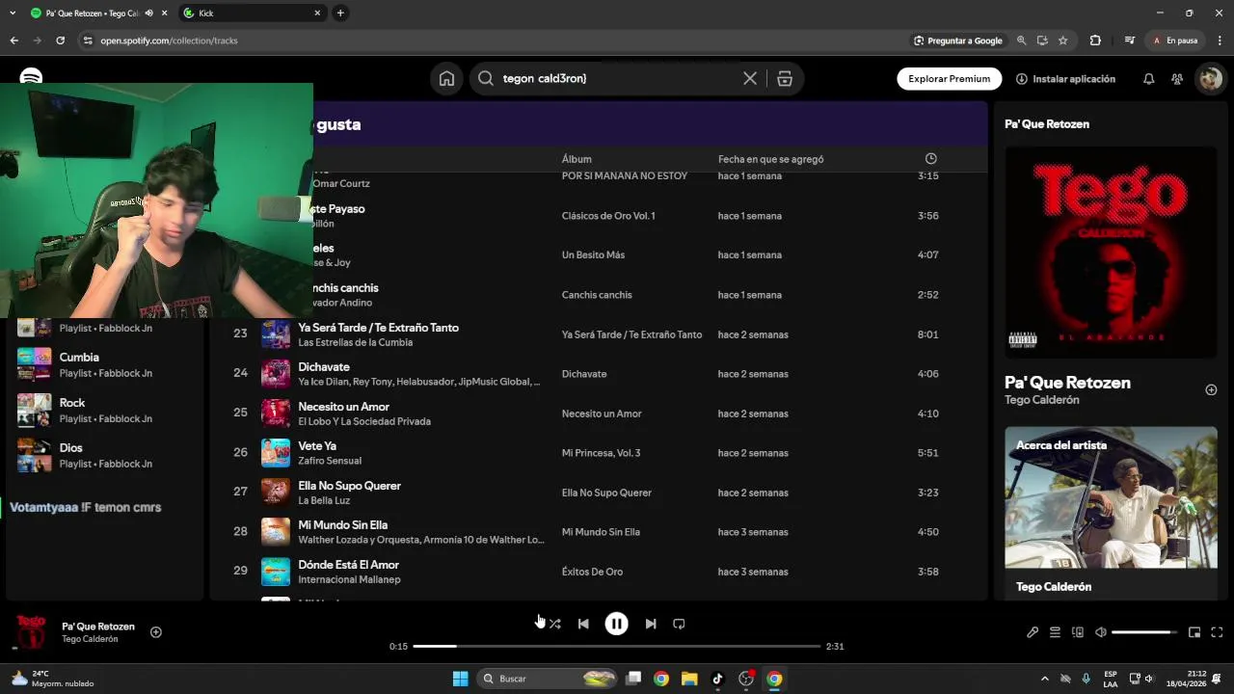Click Preguntar a Google button

click(958, 40)
